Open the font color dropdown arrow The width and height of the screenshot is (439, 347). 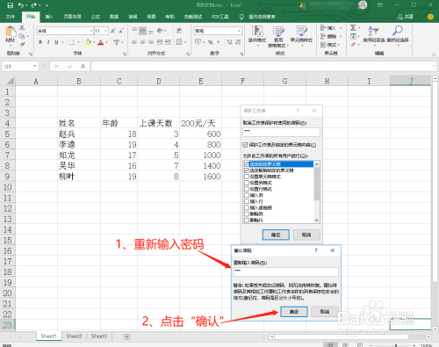pyautogui.click(x=106, y=42)
